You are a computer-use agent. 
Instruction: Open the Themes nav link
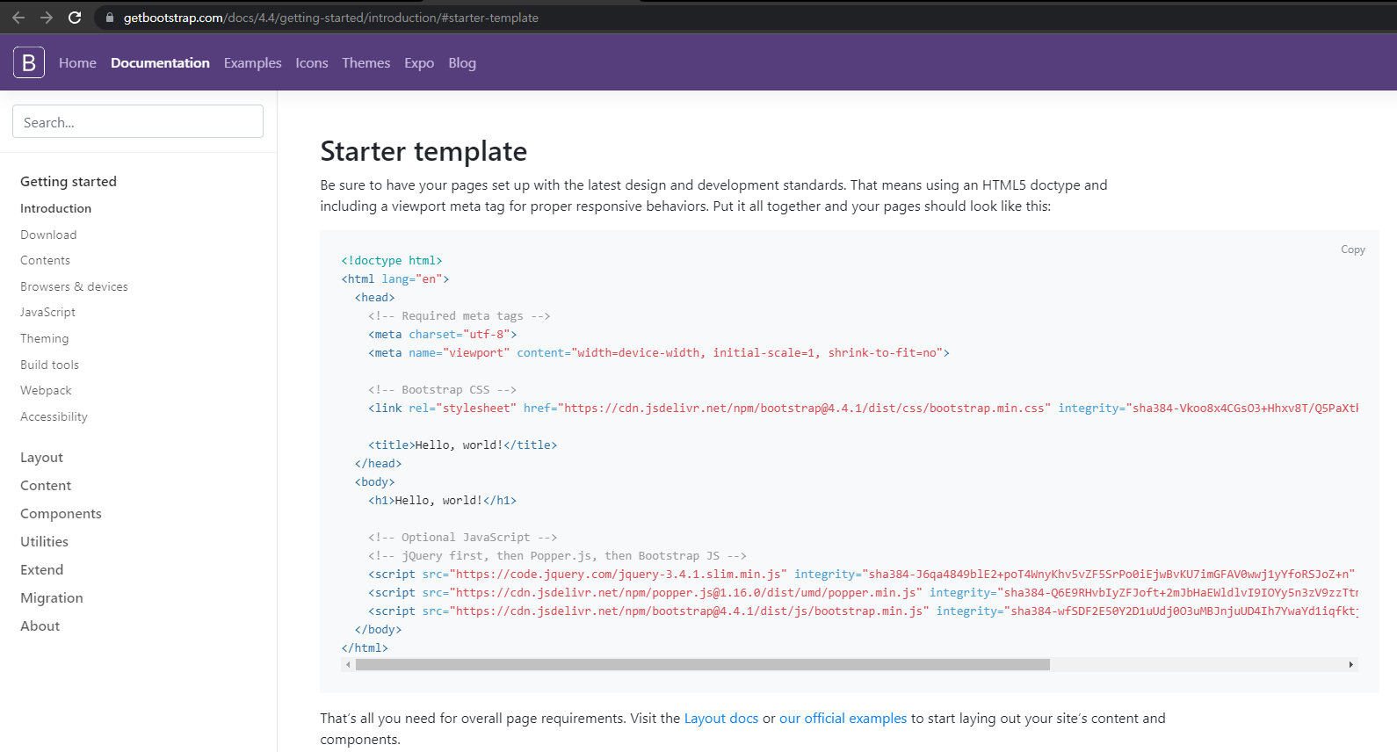point(366,63)
